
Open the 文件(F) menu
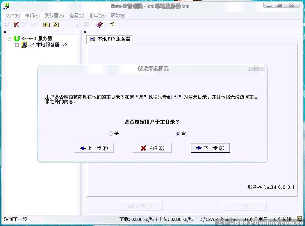(x=12, y=16)
